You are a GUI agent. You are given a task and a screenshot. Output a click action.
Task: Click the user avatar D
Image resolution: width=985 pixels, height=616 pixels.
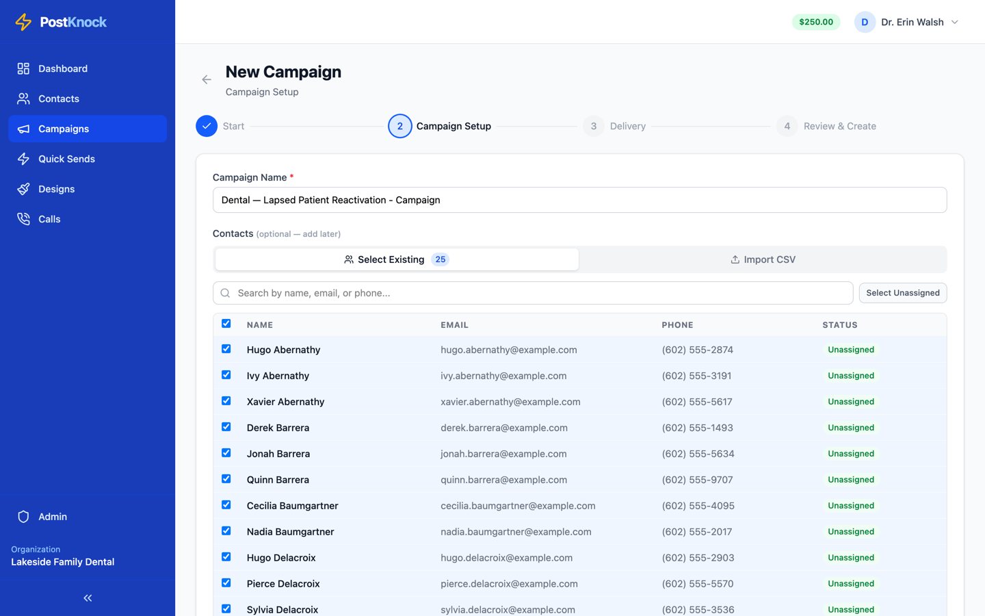click(x=865, y=22)
